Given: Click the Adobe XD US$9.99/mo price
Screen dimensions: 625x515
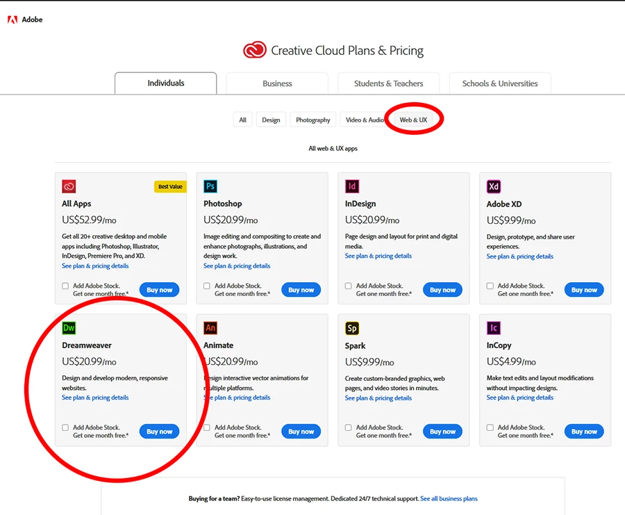Looking at the screenshot, I should tap(511, 220).
